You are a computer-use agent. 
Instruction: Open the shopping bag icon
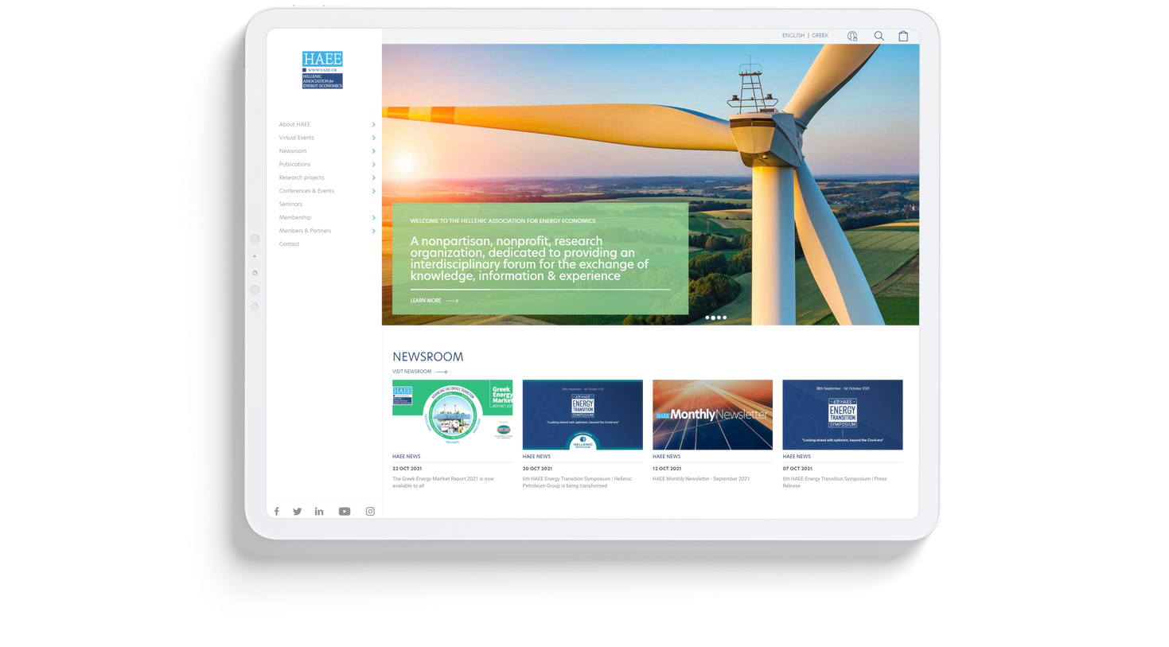[x=903, y=36]
